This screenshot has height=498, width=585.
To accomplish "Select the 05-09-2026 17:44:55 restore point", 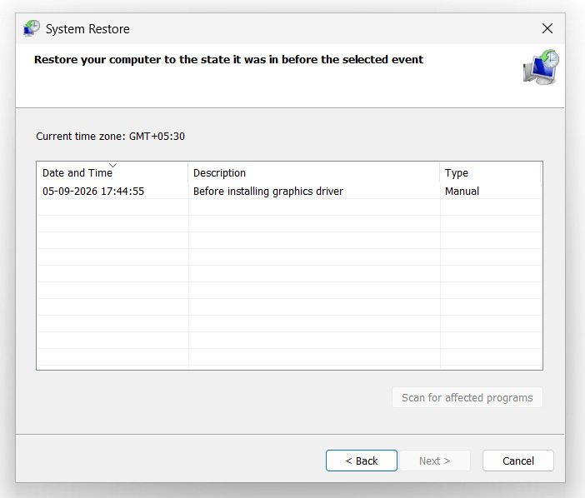I will click(x=93, y=192).
